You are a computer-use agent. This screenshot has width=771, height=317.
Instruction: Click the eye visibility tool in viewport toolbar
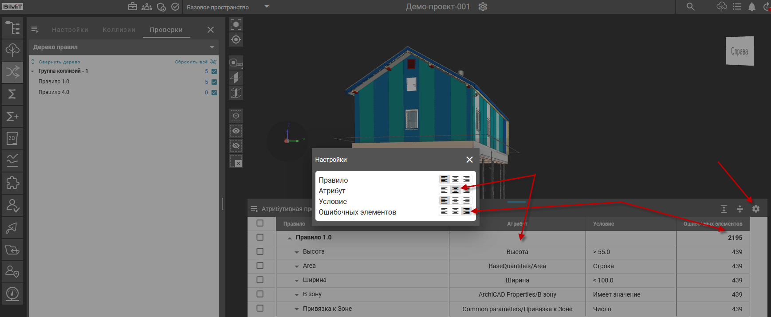click(x=236, y=131)
